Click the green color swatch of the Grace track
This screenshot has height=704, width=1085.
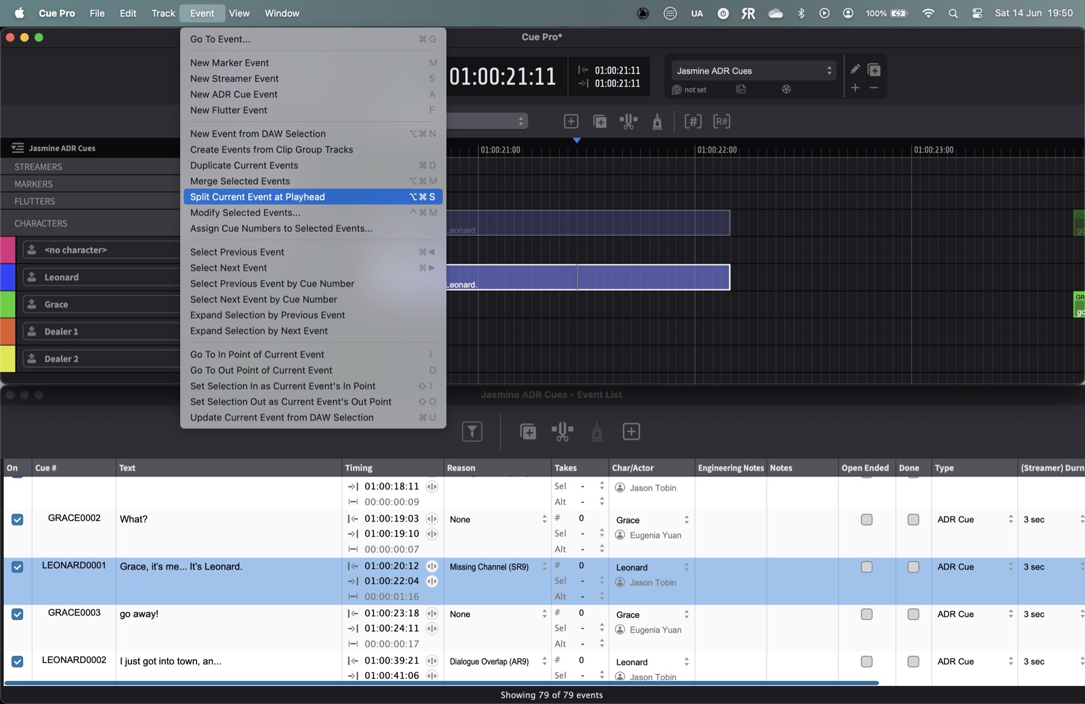click(8, 304)
